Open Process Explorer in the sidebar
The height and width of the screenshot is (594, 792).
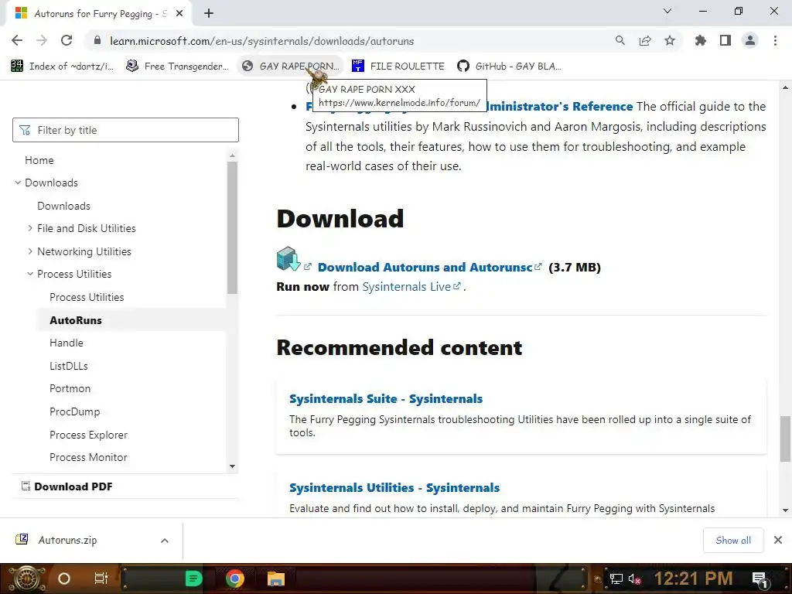(x=88, y=435)
